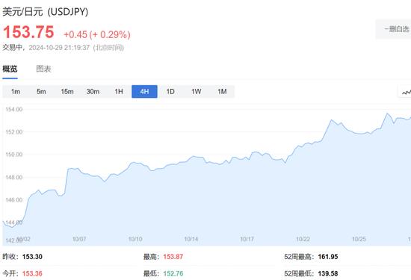This screenshot has height=280, width=411.
Task: Click the 153.75 current price
Action: tap(28, 32)
